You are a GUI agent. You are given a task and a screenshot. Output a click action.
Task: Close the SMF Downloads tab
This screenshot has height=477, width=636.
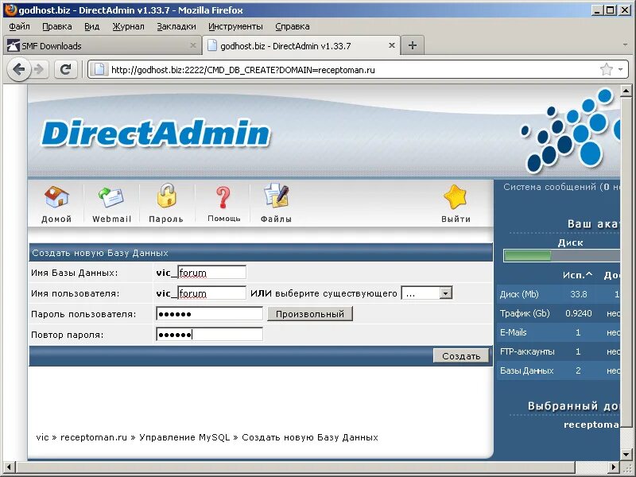tap(193, 45)
